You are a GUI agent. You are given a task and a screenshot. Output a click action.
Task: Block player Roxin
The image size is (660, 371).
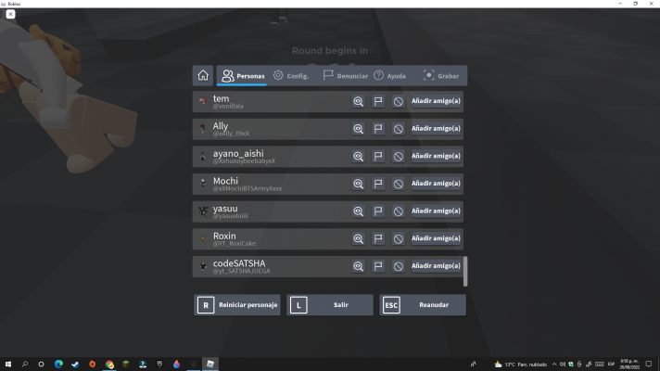(399, 238)
